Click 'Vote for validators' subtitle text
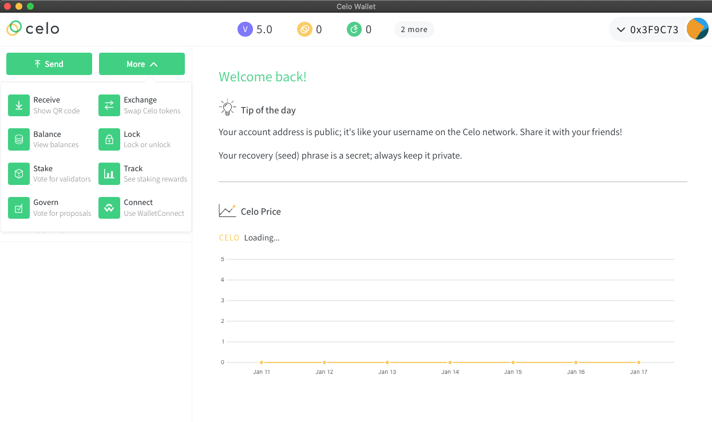 (62, 179)
